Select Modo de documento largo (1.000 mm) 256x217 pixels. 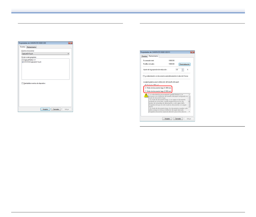coord(146,88)
